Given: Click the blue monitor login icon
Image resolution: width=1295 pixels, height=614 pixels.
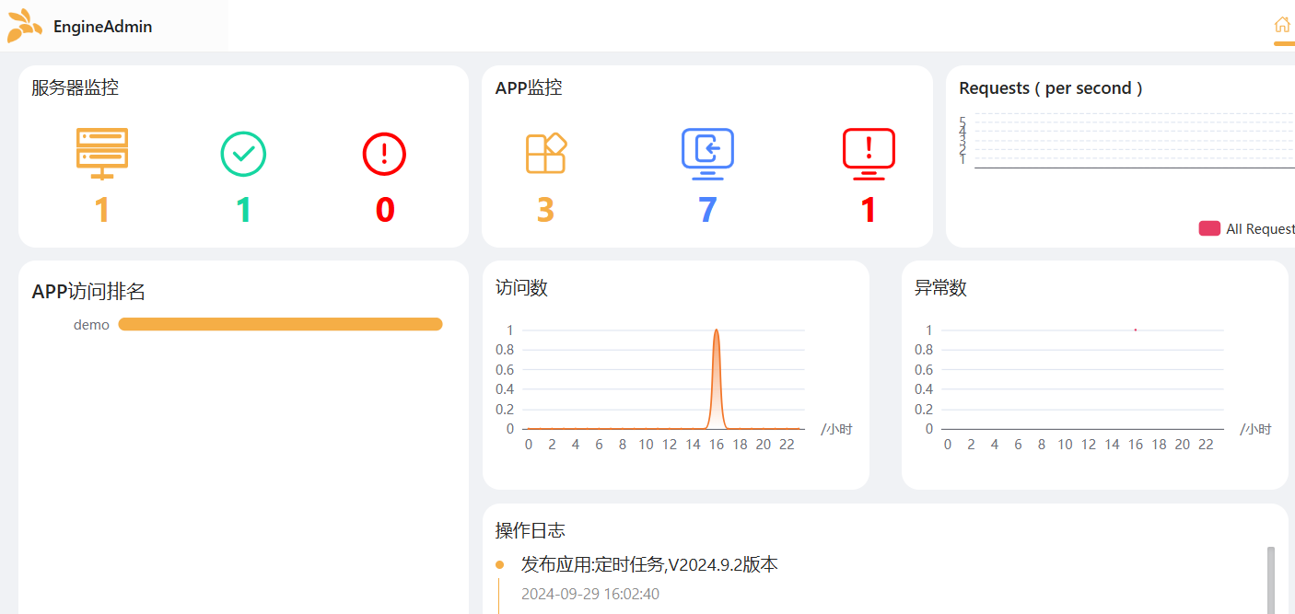Looking at the screenshot, I should [x=707, y=154].
